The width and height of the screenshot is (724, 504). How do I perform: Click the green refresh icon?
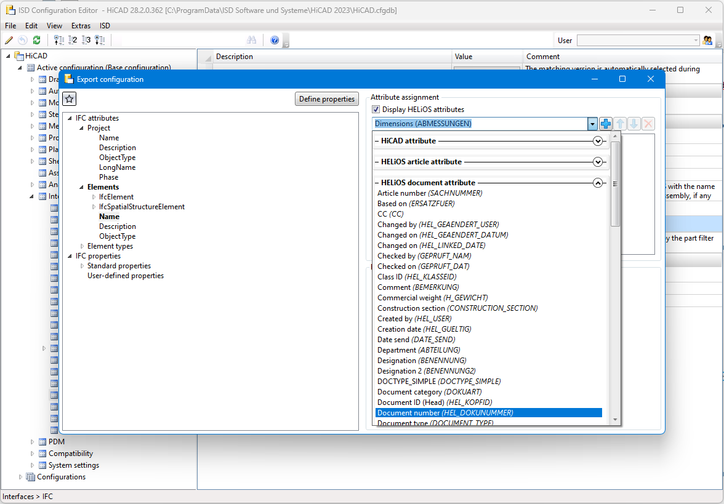[x=36, y=40]
